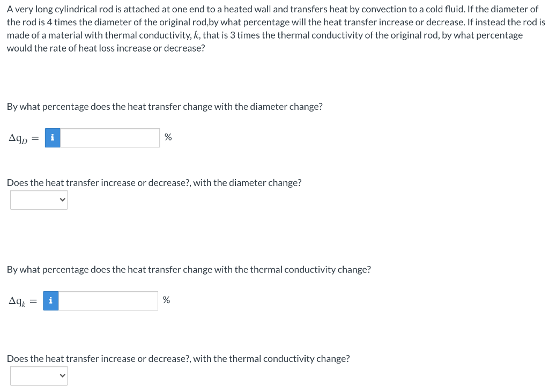Click the info icon beside Δq_k
The height and width of the screenshot is (392, 549).
51,300
